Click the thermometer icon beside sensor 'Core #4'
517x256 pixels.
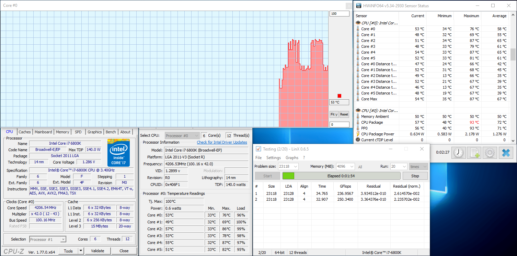click(358, 52)
